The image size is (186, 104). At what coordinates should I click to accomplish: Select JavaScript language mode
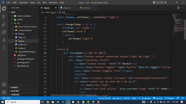(x=144, y=98)
